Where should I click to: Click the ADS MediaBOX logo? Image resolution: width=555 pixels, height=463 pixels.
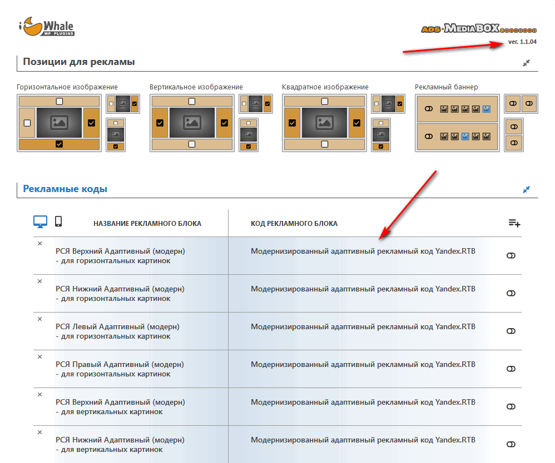click(478, 29)
